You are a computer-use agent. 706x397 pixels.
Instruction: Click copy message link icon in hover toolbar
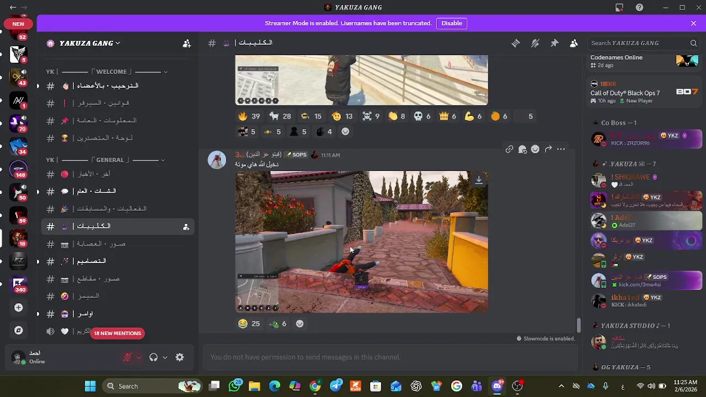tap(509, 149)
